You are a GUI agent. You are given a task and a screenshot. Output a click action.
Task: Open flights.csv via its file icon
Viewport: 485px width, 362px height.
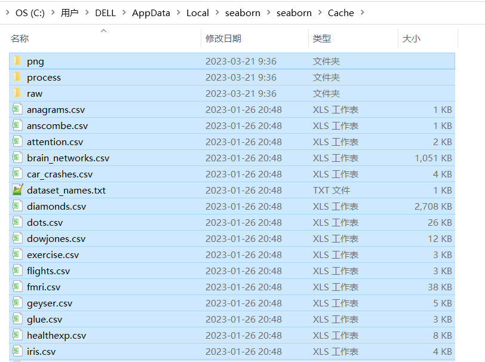(18, 271)
